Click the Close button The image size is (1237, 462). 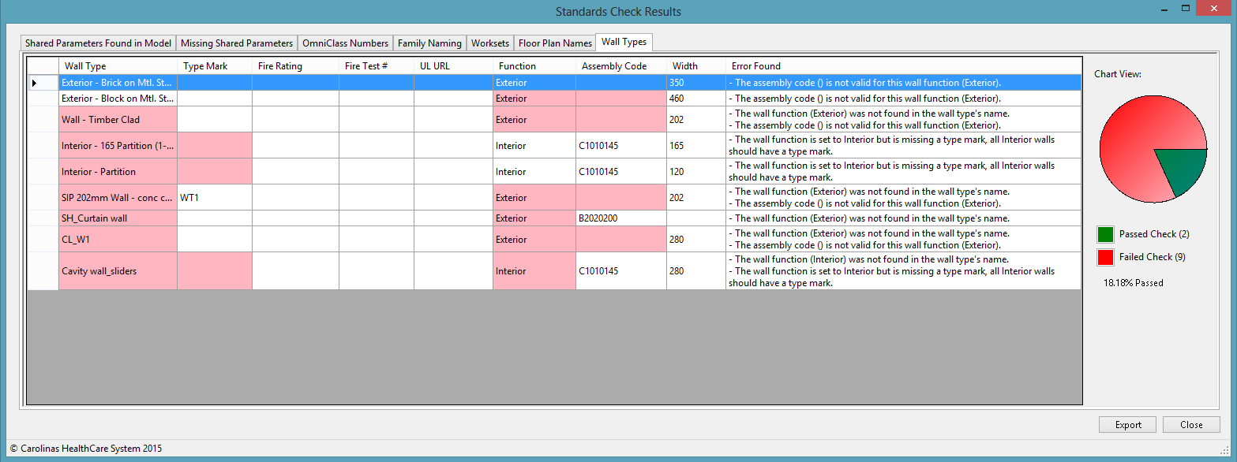pyautogui.click(x=1191, y=424)
